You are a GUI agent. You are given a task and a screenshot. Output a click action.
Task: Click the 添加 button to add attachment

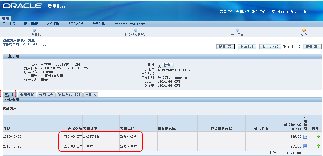click(168, 65)
